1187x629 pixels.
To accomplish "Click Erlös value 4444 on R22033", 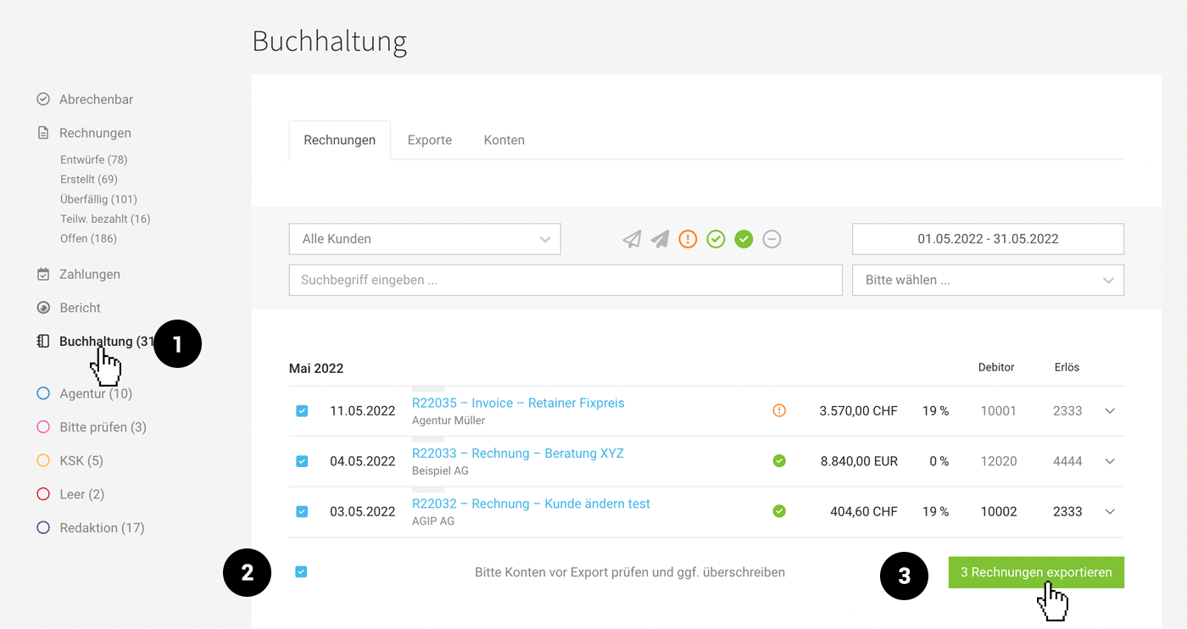I will (1067, 461).
